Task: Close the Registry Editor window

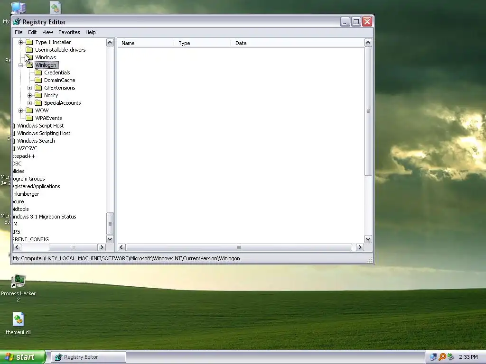Action: (x=367, y=22)
